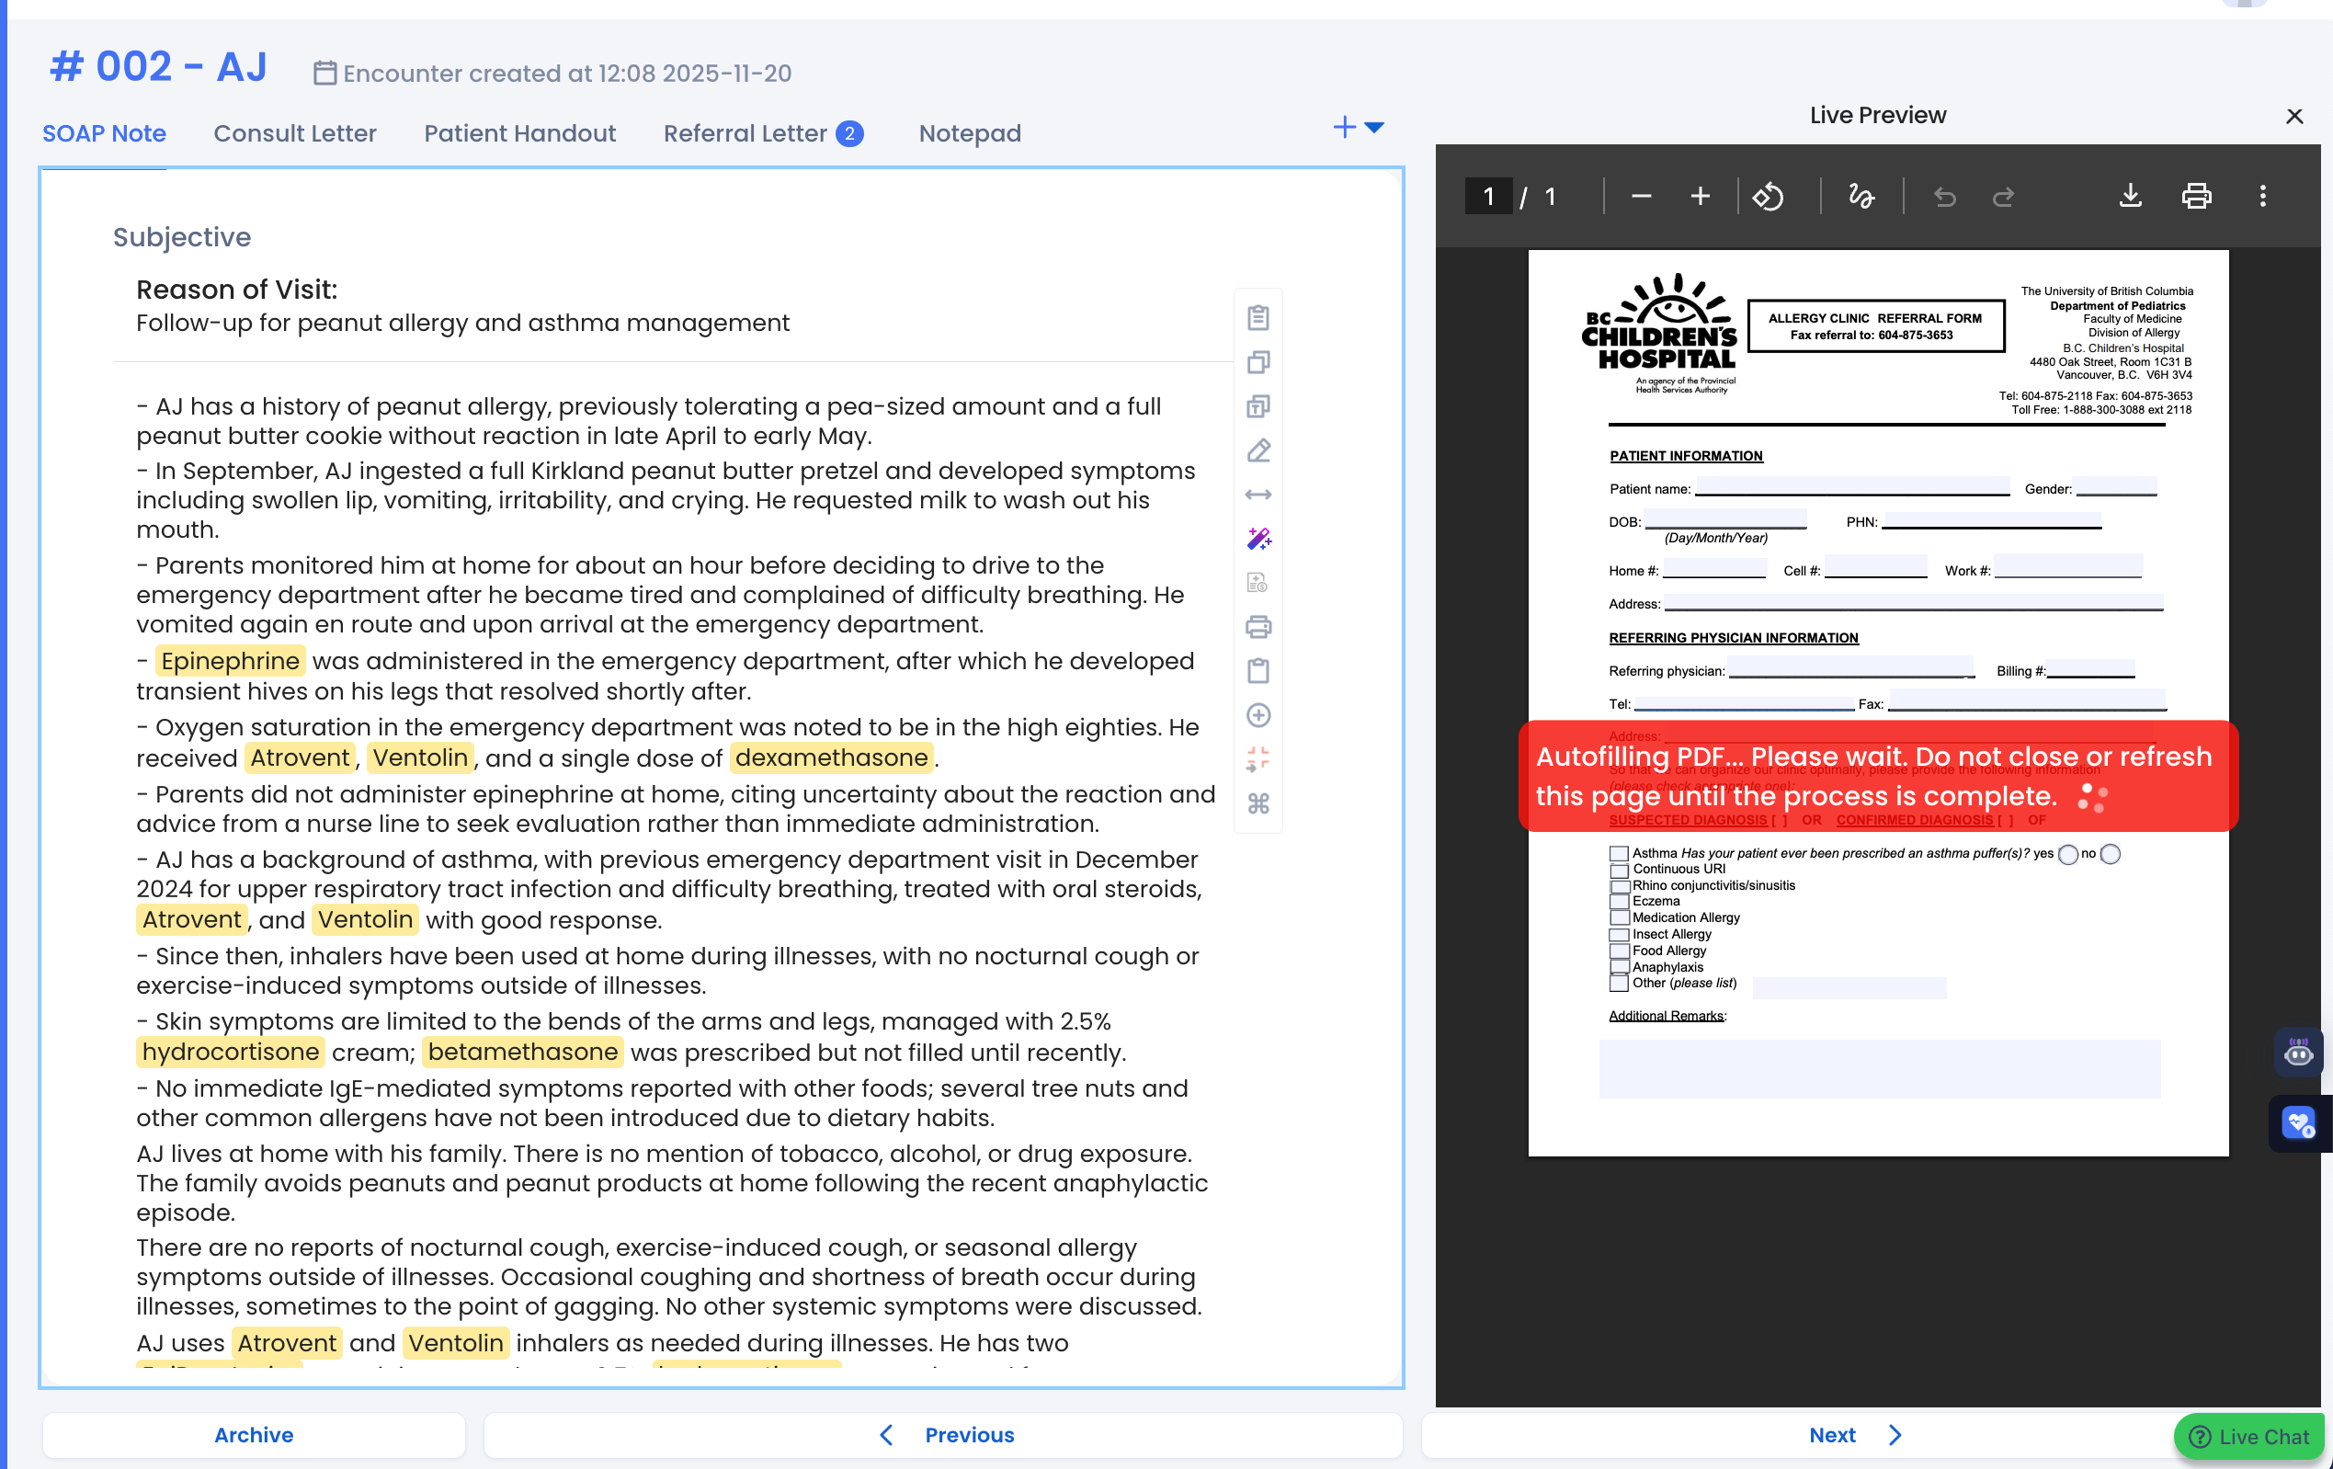Rotate the PDF page counterclockwise
2333x1469 pixels.
click(1767, 197)
